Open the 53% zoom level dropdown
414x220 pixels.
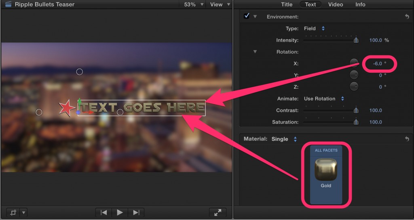point(194,4)
